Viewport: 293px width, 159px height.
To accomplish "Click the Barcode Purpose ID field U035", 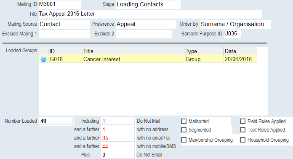I will 233,34.
